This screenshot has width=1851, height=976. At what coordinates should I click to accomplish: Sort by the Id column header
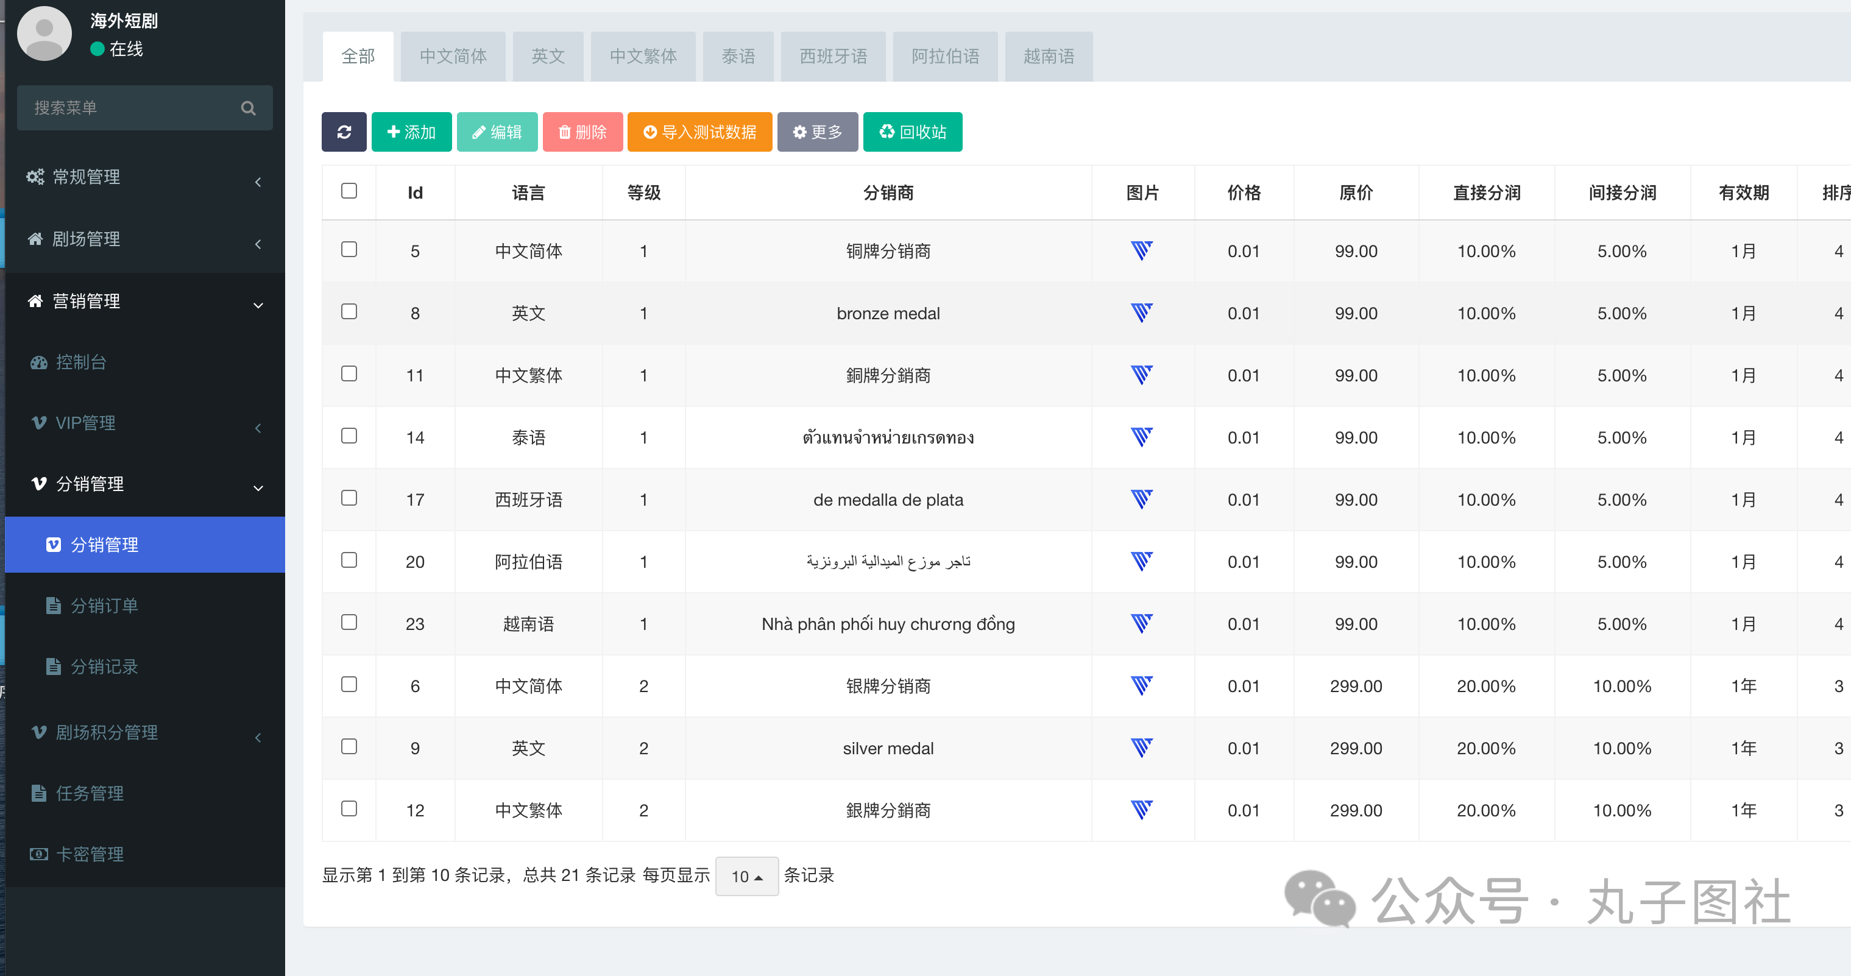click(x=416, y=193)
